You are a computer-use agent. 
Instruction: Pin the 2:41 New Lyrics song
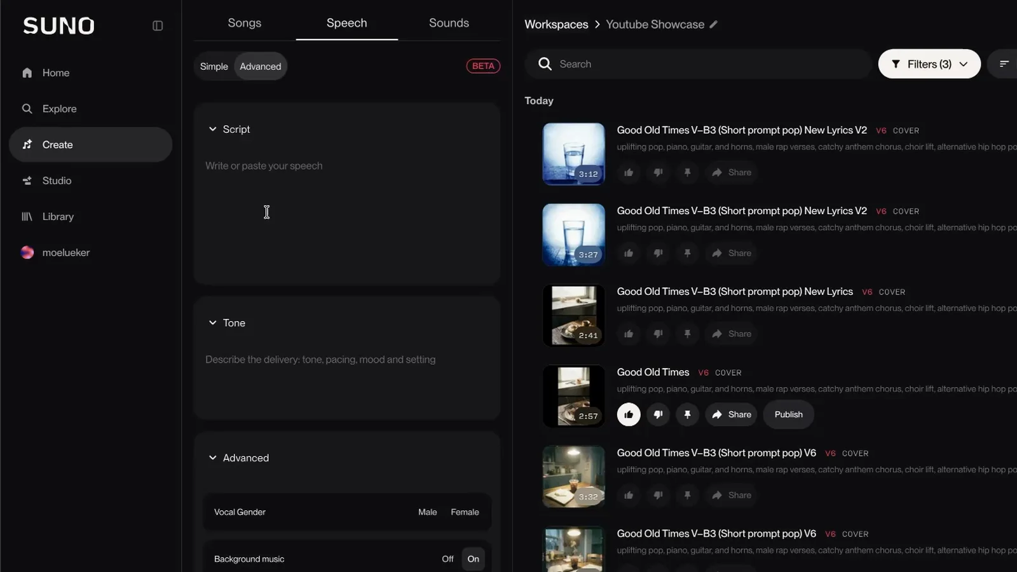click(687, 334)
